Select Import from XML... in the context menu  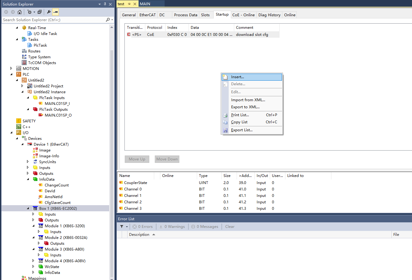[248, 100]
